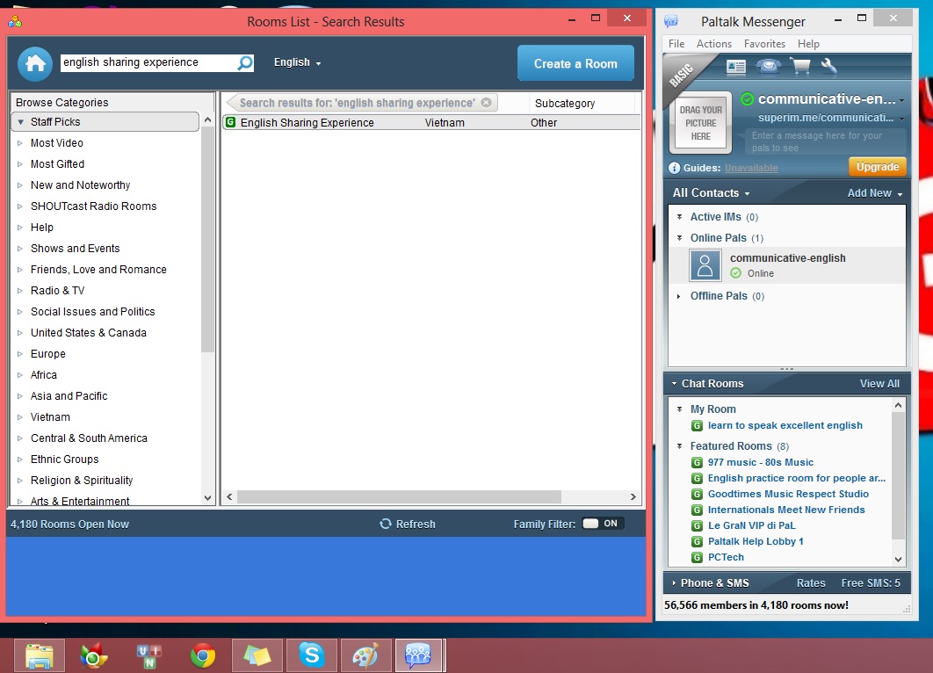The width and height of the screenshot is (933, 673).
Task: Open Paltalk from the taskbar
Action: click(x=418, y=655)
